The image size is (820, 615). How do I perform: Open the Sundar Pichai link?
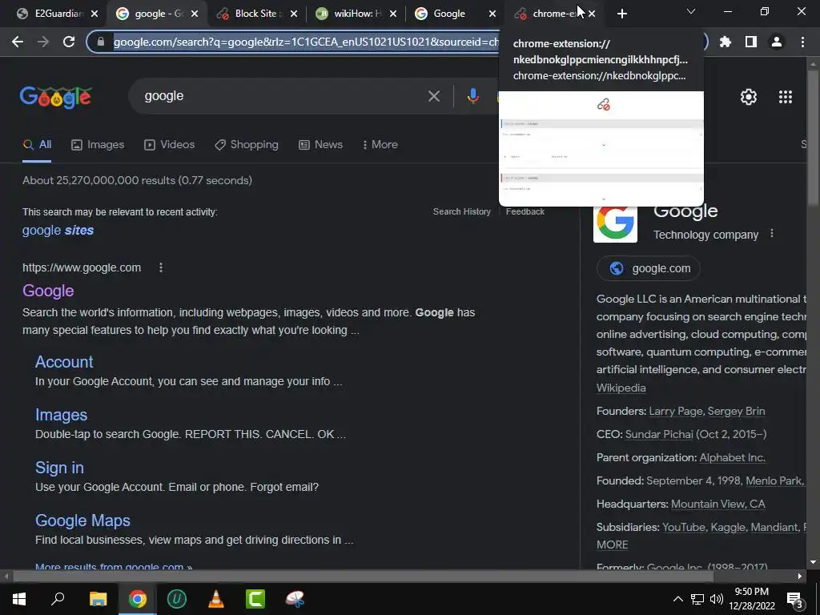pyautogui.click(x=659, y=434)
